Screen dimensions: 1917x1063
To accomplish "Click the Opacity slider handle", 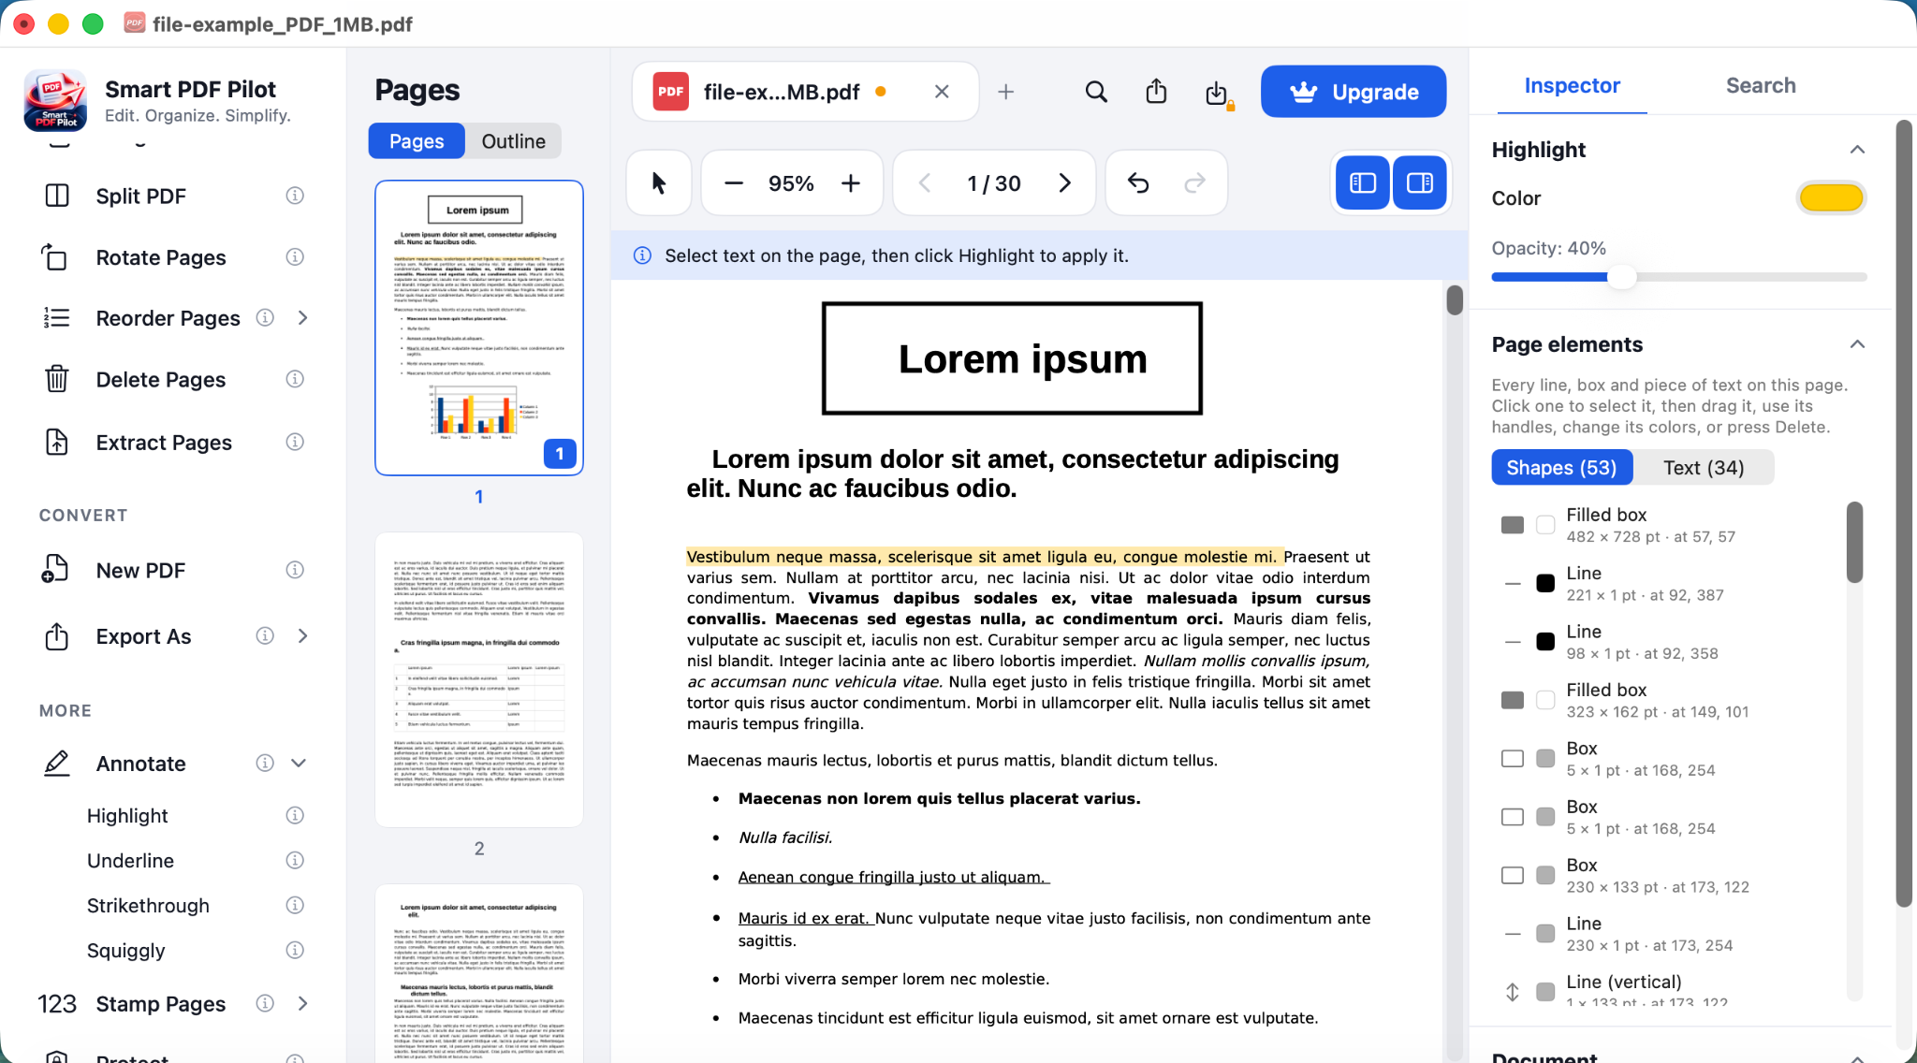I will coord(1622,277).
